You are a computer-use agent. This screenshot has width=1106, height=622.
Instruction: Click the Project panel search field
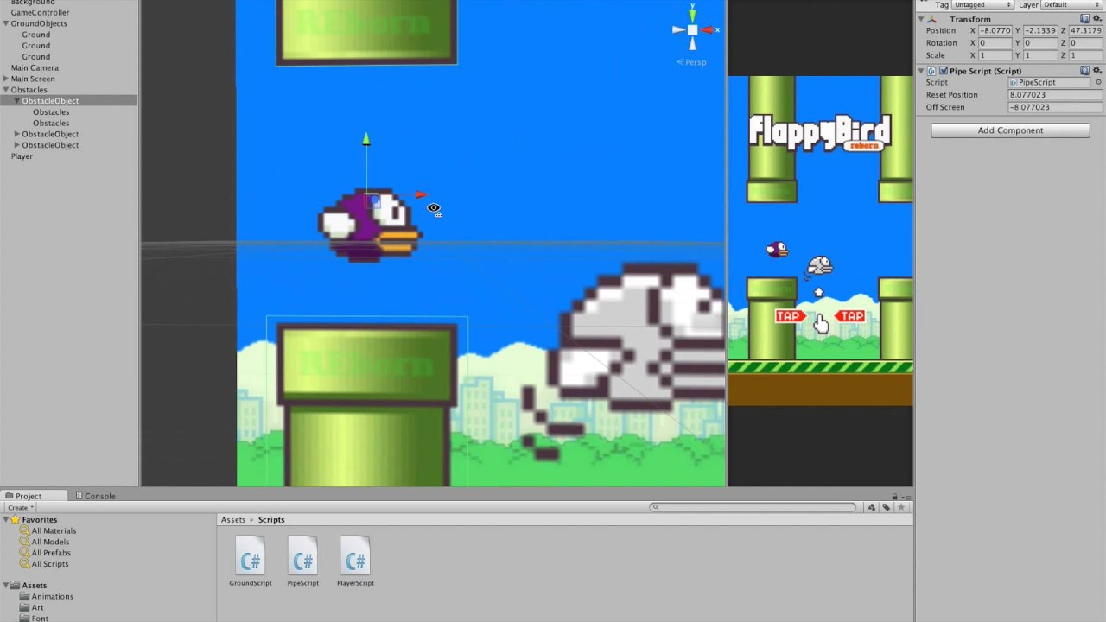[753, 507]
